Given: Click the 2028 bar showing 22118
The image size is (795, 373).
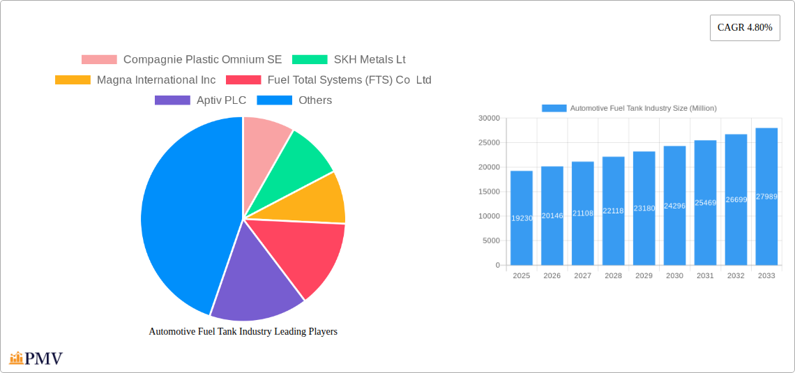Looking at the screenshot, I should (614, 211).
